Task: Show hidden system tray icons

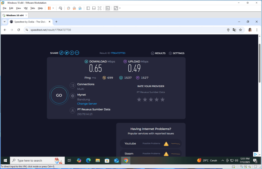Action: (x=223, y=161)
